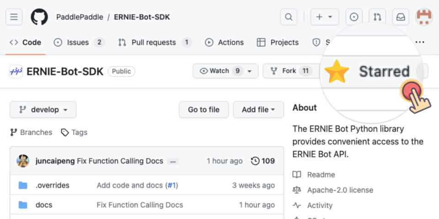Select the Code tab
The image size is (439, 219).
(x=26, y=42)
